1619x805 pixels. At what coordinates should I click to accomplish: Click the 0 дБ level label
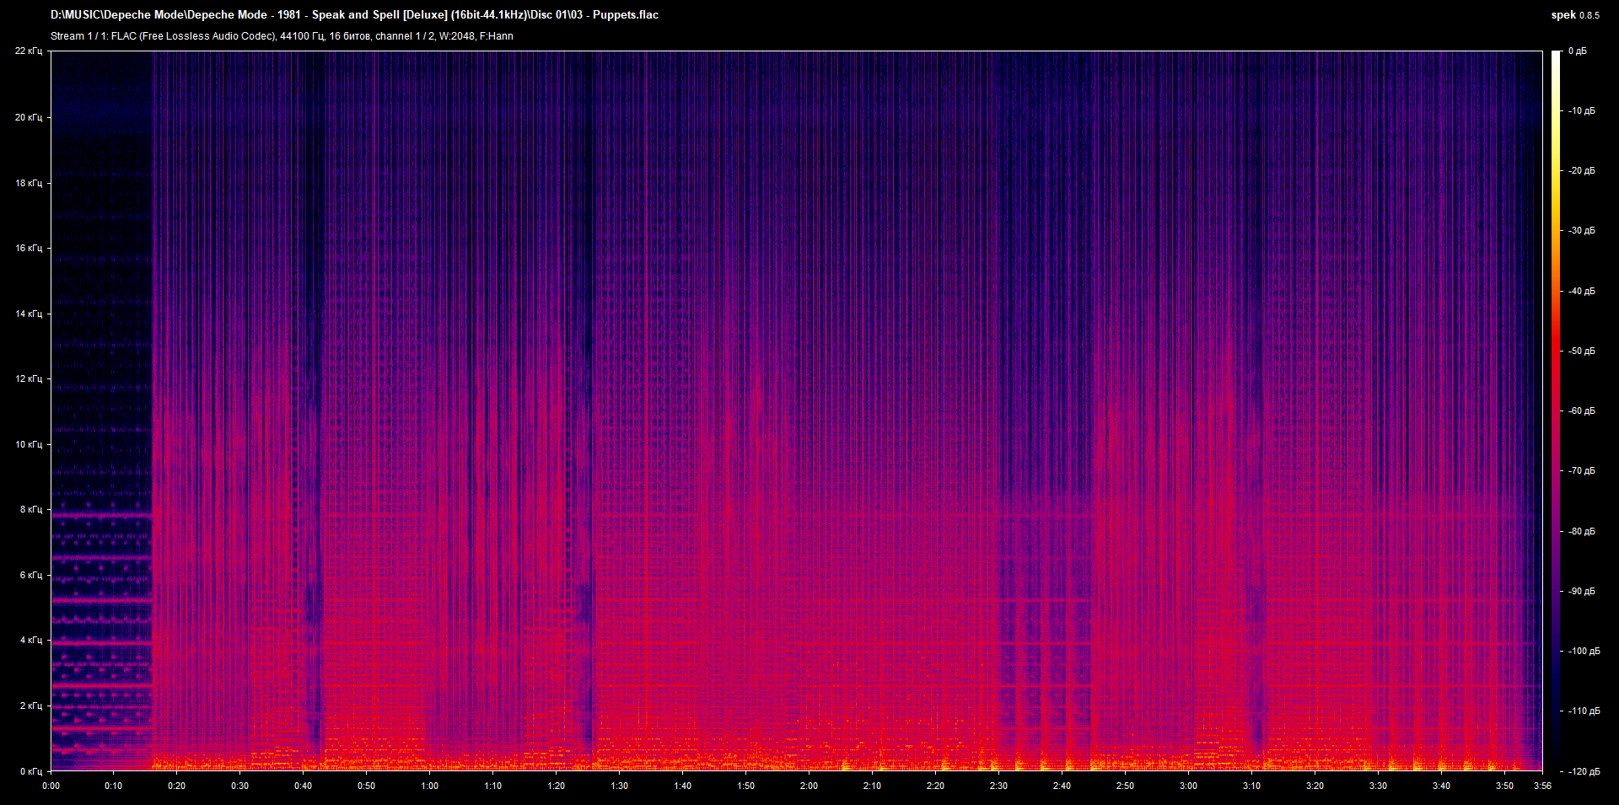pos(1578,51)
